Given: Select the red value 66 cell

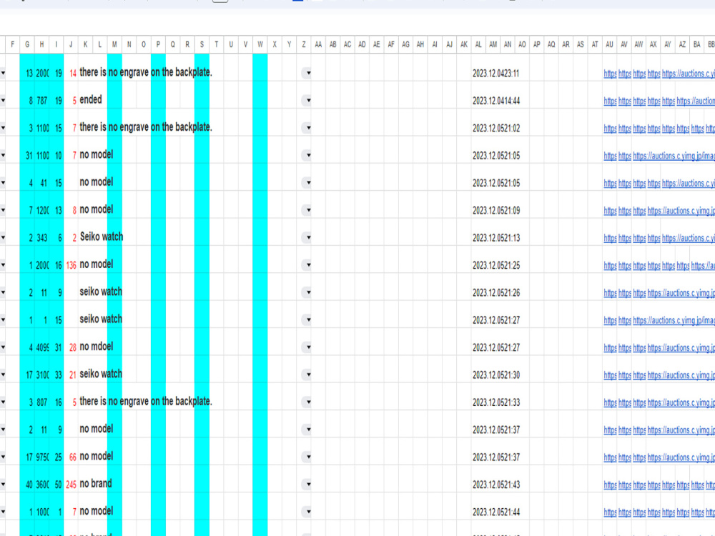Looking at the screenshot, I should coord(72,457).
